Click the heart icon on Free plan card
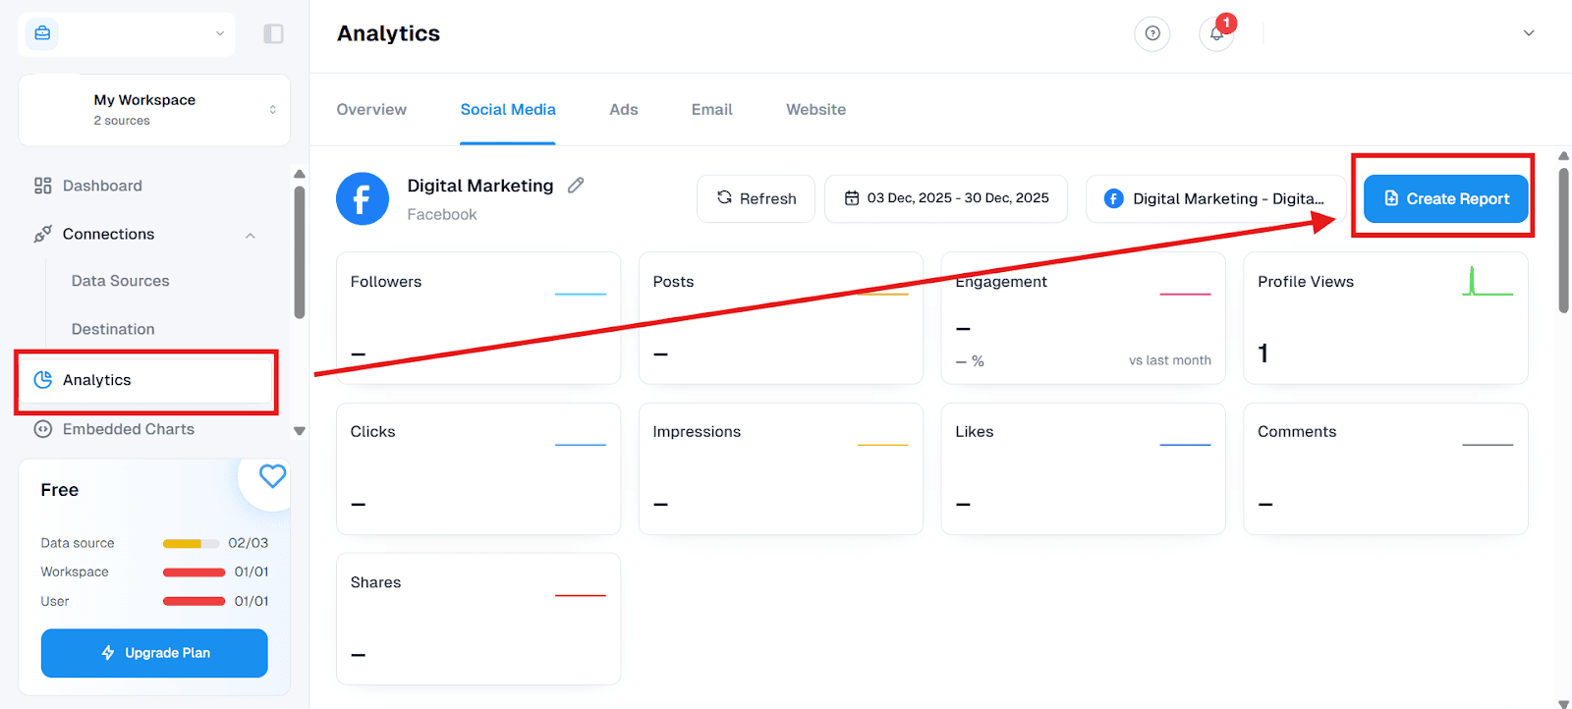The image size is (1572, 709). tap(272, 476)
